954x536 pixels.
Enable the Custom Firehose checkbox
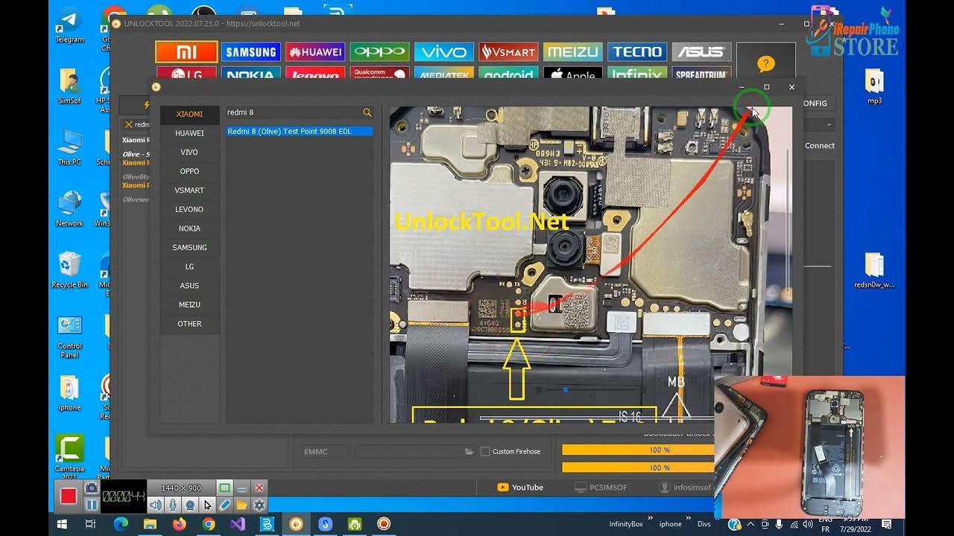click(485, 451)
